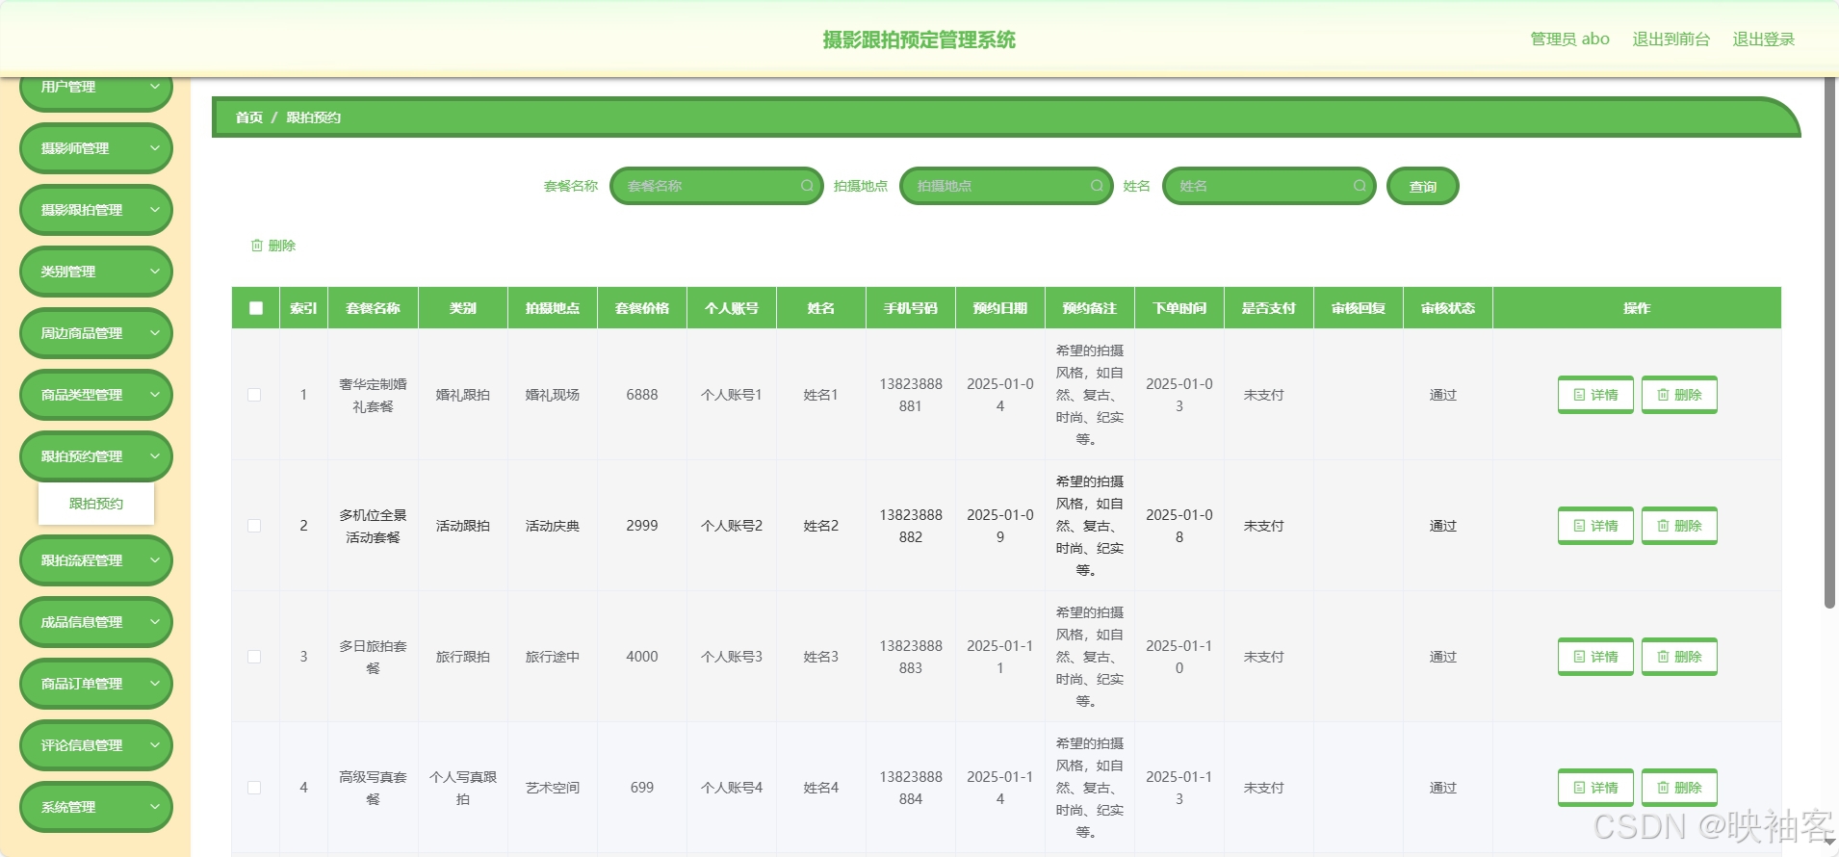Screen dimensions: 1839x857
Task: Focus the 拍摄地点 search input
Action: pos(1006,186)
